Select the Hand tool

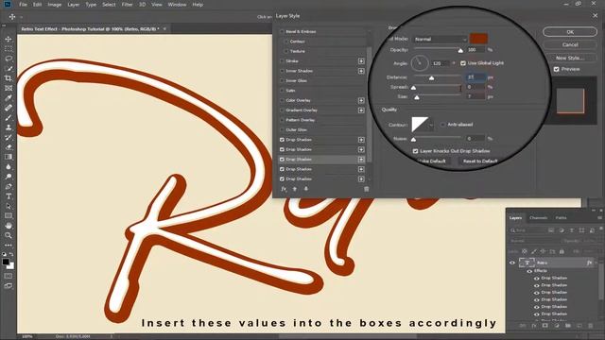(x=9, y=226)
